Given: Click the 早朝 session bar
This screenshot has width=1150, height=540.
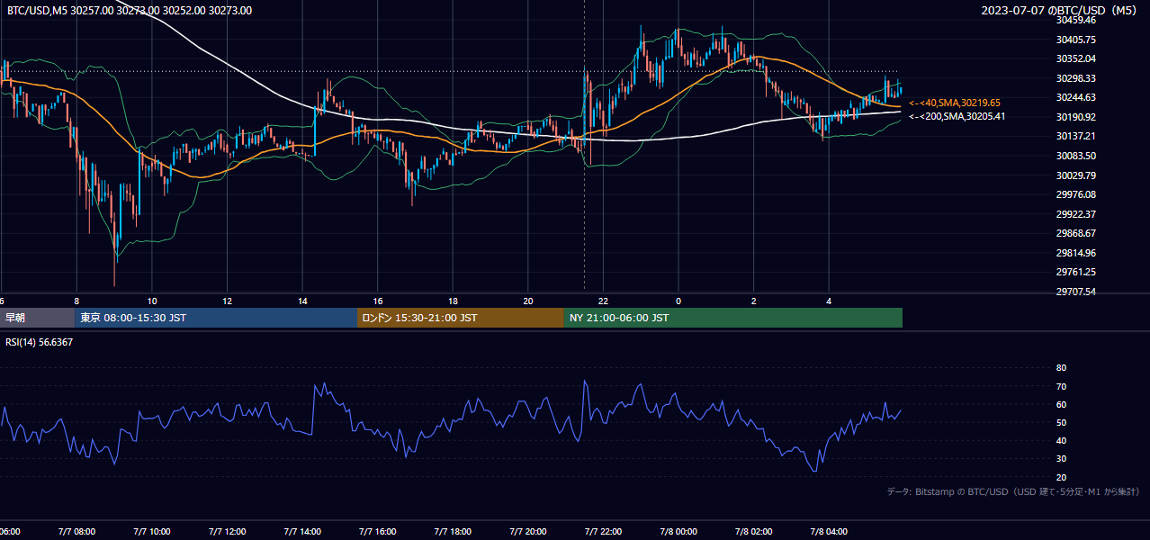Looking at the screenshot, I should click(37, 318).
